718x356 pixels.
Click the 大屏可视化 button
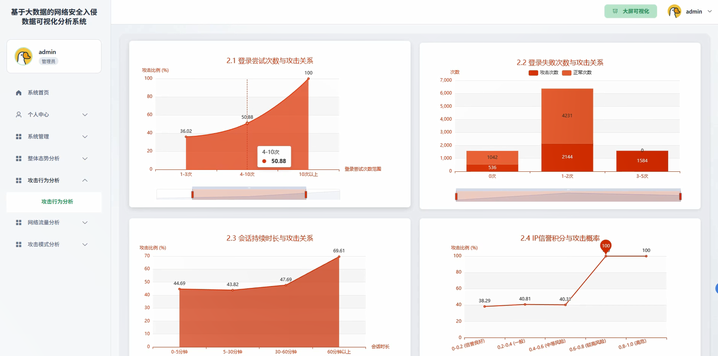coord(630,12)
